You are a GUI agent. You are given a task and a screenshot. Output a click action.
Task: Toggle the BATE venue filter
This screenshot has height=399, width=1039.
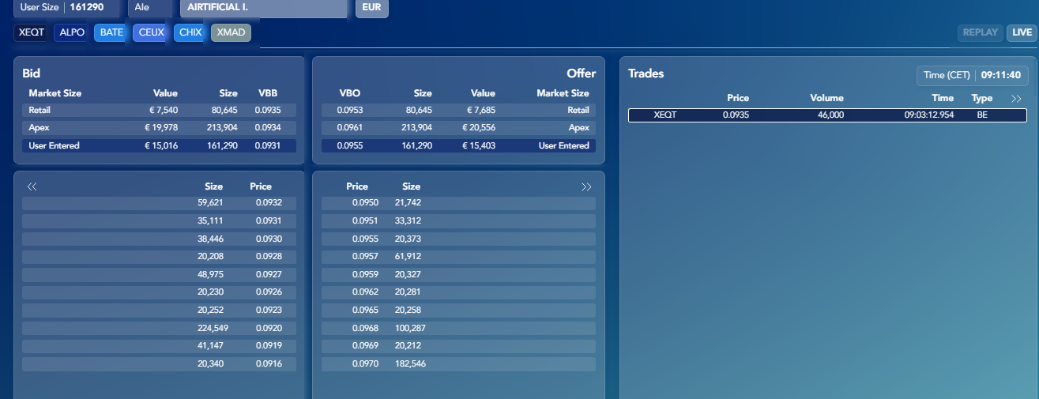[111, 32]
